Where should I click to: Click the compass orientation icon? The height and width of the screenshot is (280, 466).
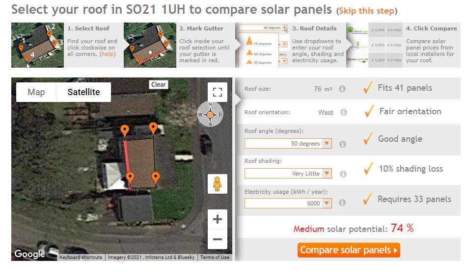point(210,114)
